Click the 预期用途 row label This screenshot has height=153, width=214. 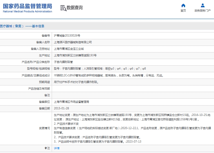tap(45, 82)
